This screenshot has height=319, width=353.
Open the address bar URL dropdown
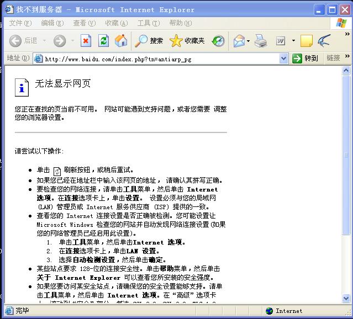(283, 59)
